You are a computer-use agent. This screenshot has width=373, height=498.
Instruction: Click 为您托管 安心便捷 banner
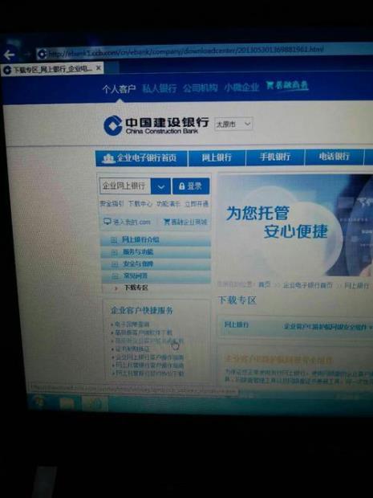click(x=295, y=225)
